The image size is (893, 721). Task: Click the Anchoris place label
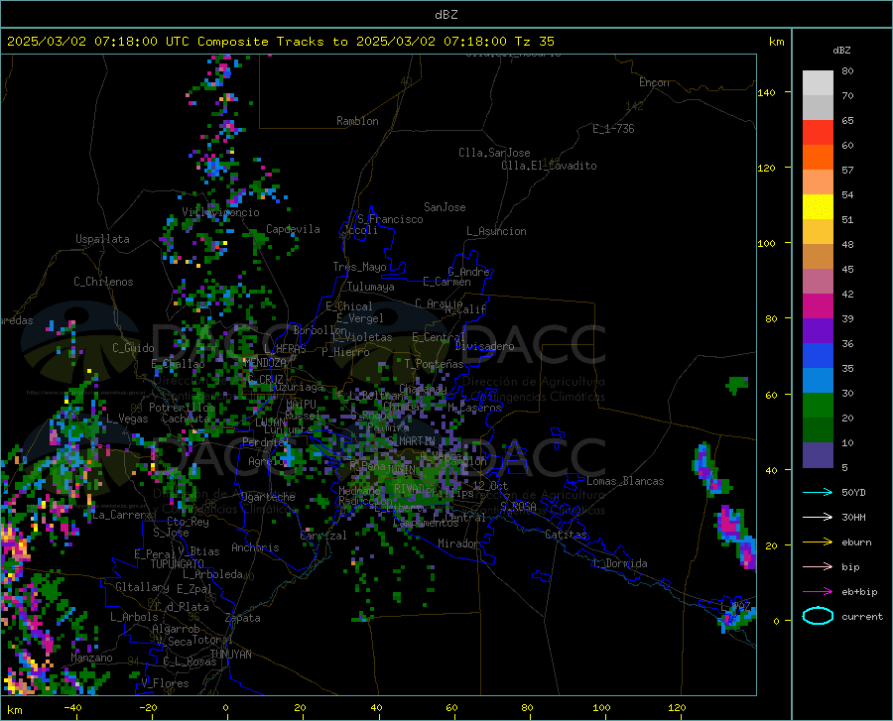pyautogui.click(x=255, y=547)
